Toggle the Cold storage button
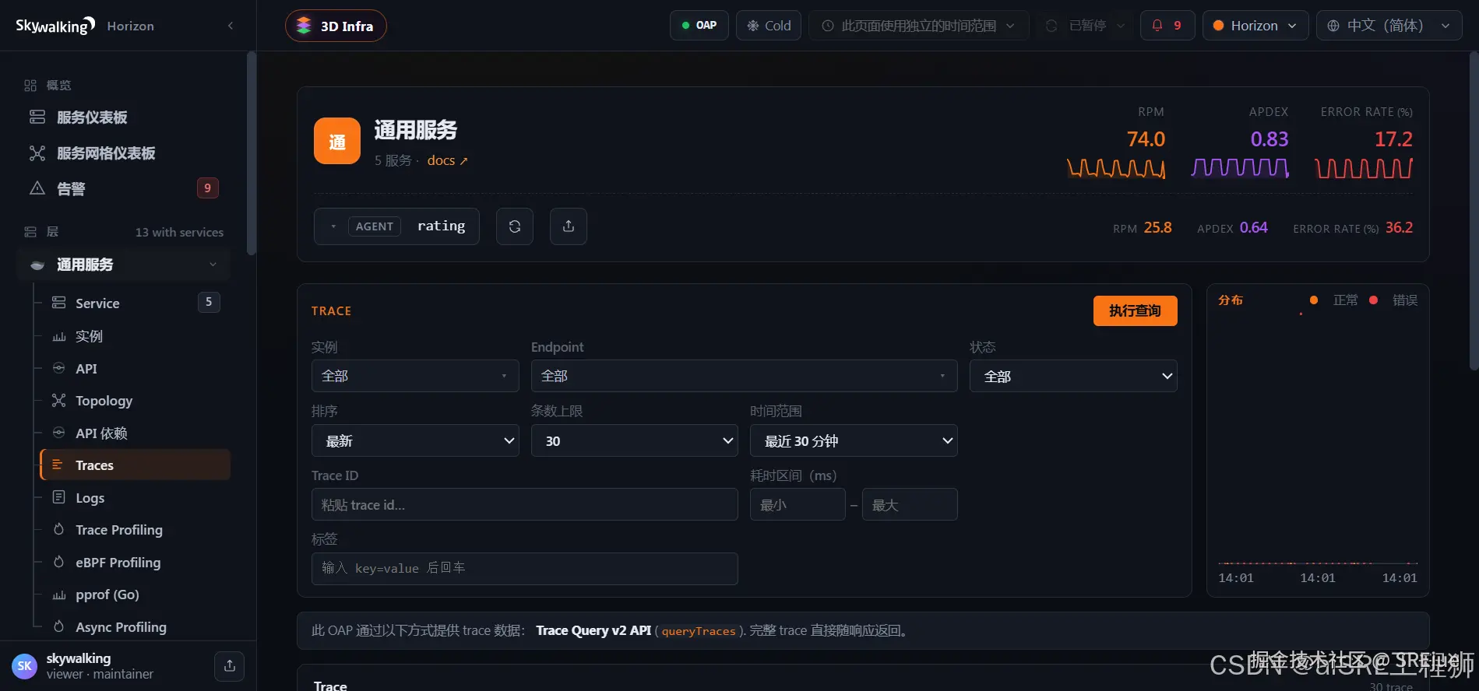Screen dimensions: 1479x691 pyautogui.click(x=769, y=26)
